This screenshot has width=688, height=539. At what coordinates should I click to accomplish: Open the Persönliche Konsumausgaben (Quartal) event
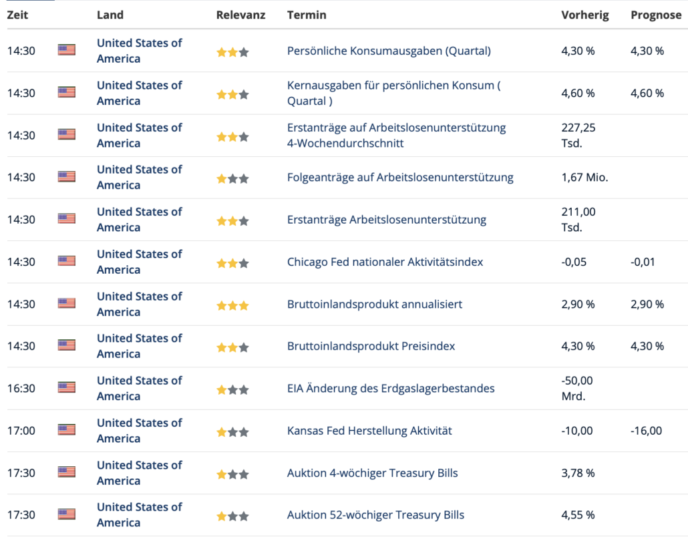click(x=389, y=51)
